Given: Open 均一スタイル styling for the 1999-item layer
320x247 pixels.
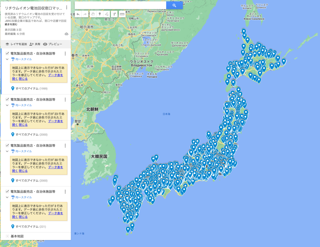Looking at the screenshot, I should coord(22,59).
